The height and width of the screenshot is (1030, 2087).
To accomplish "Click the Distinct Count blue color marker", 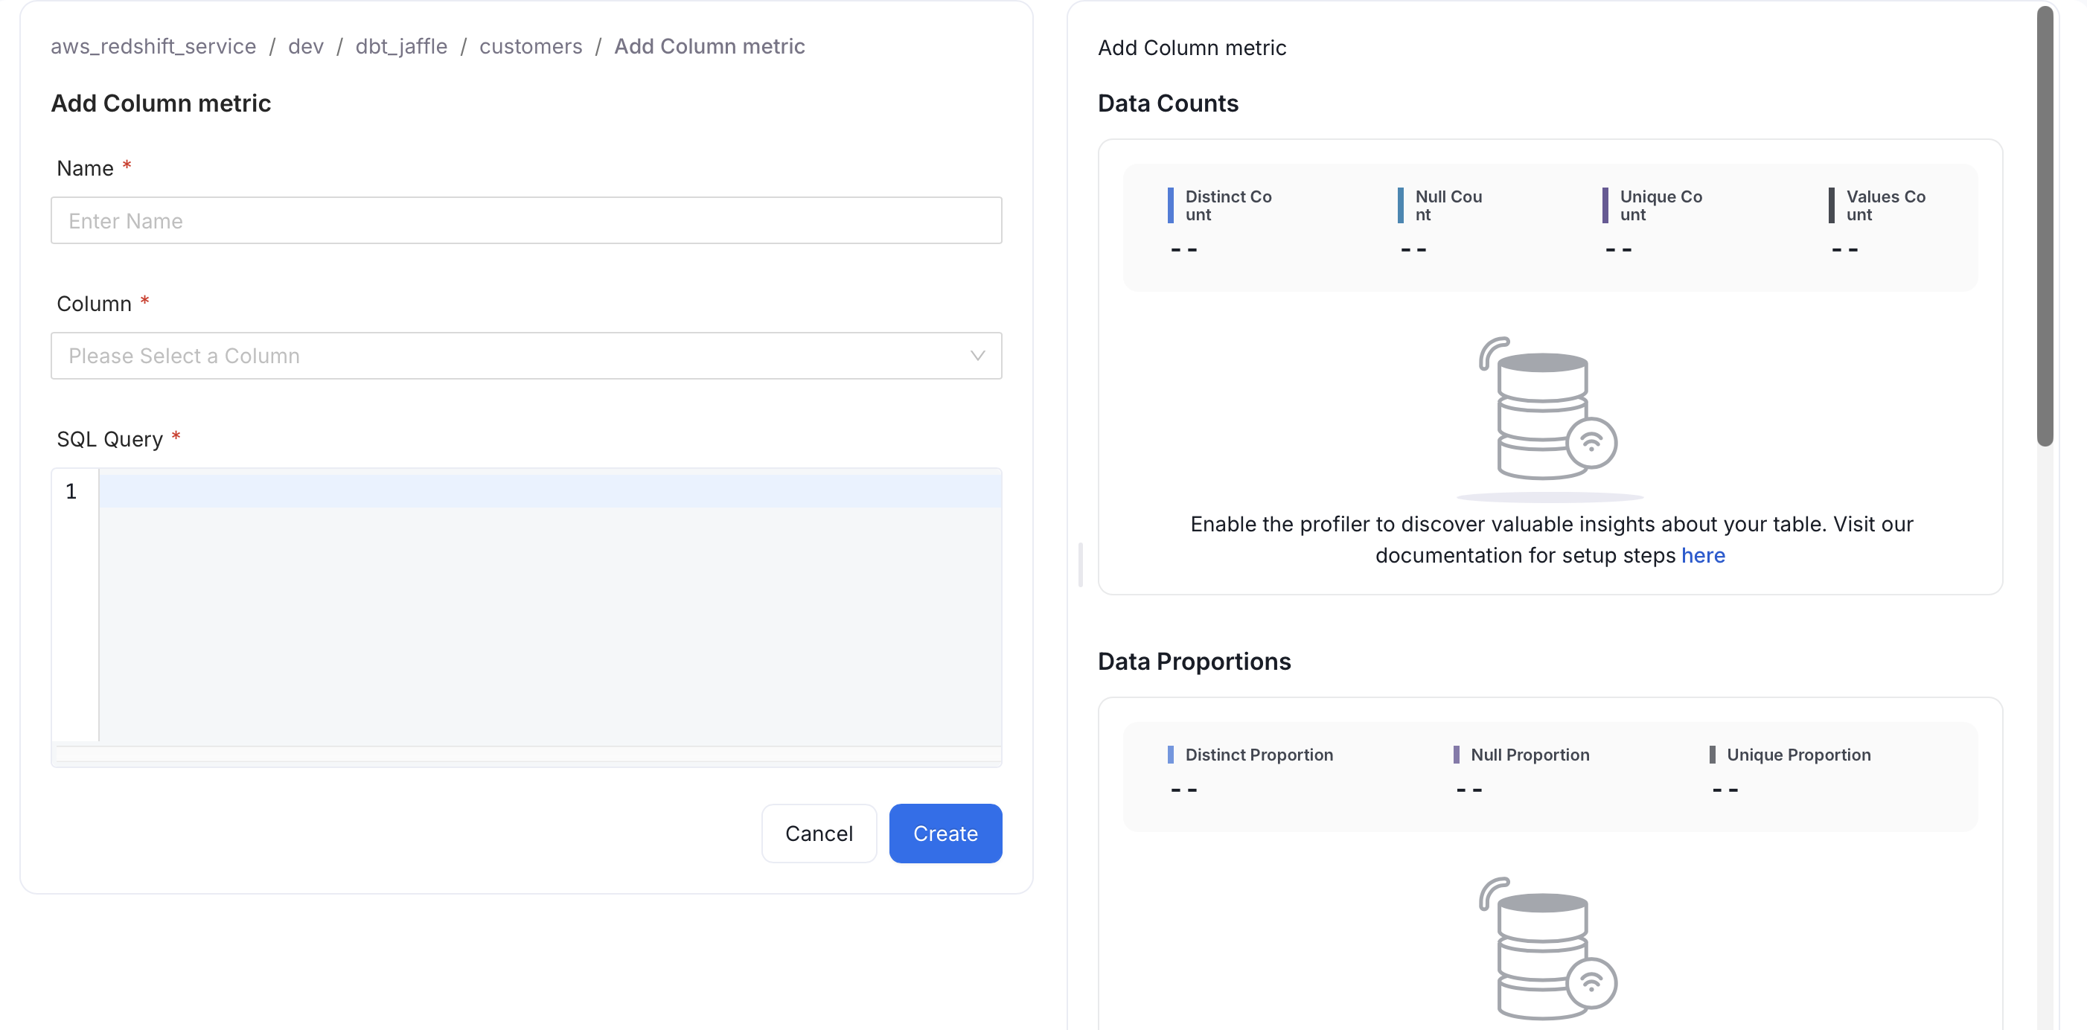I will pyautogui.click(x=1170, y=206).
